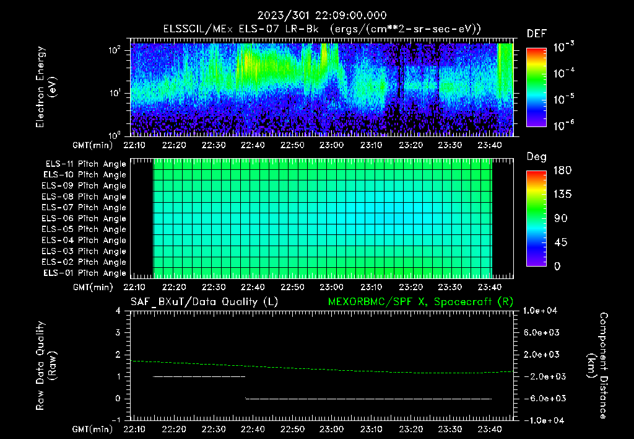The image size is (634, 439).
Task: Click the 10^-4 value on DEF colorbar
Action: coord(563,73)
